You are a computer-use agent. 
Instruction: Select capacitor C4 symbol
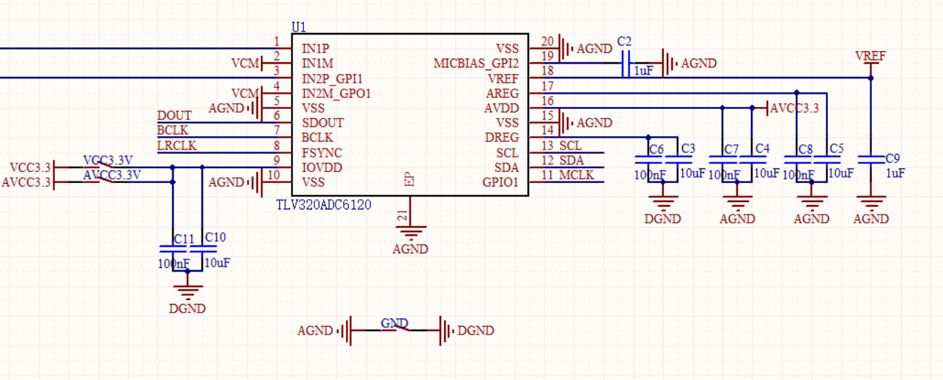752,160
